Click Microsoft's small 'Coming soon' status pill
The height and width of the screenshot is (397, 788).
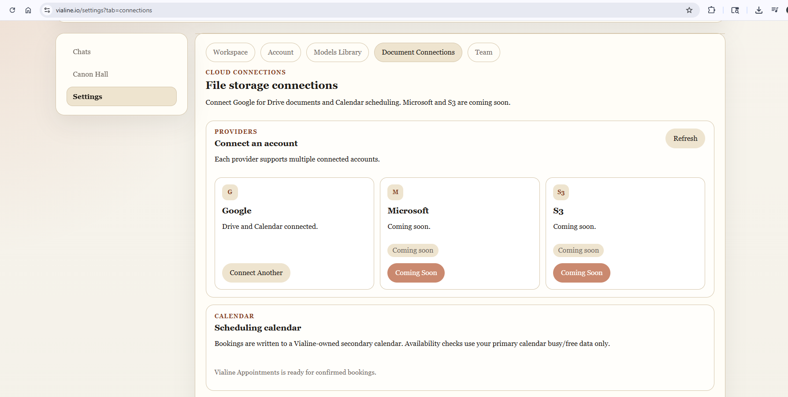(413, 250)
